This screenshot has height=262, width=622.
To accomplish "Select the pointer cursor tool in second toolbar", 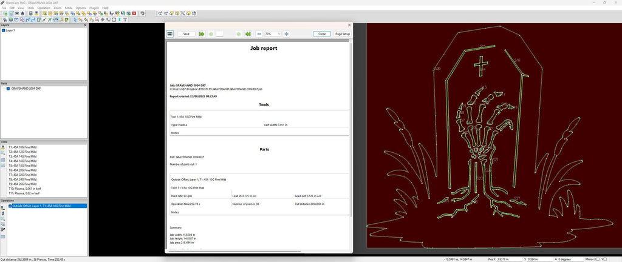I will [x=75, y=19].
